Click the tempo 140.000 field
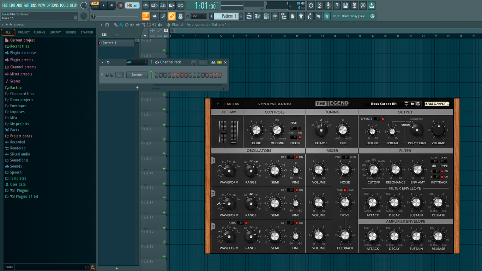This screenshot has height=271, width=482. click(132, 5)
